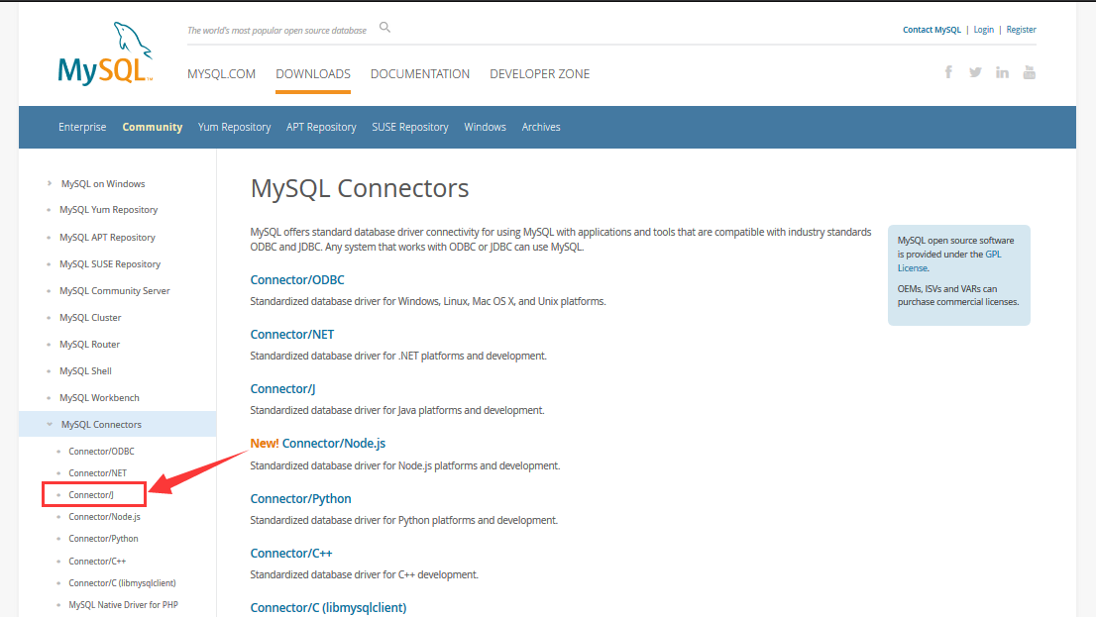Open MySQL SUSE Repository sidebar item
Screen dimensions: 1096x617
(110, 263)
